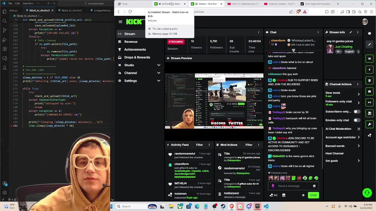
Task: Open VS Code Testing flask icon
Action: (4, 68)
